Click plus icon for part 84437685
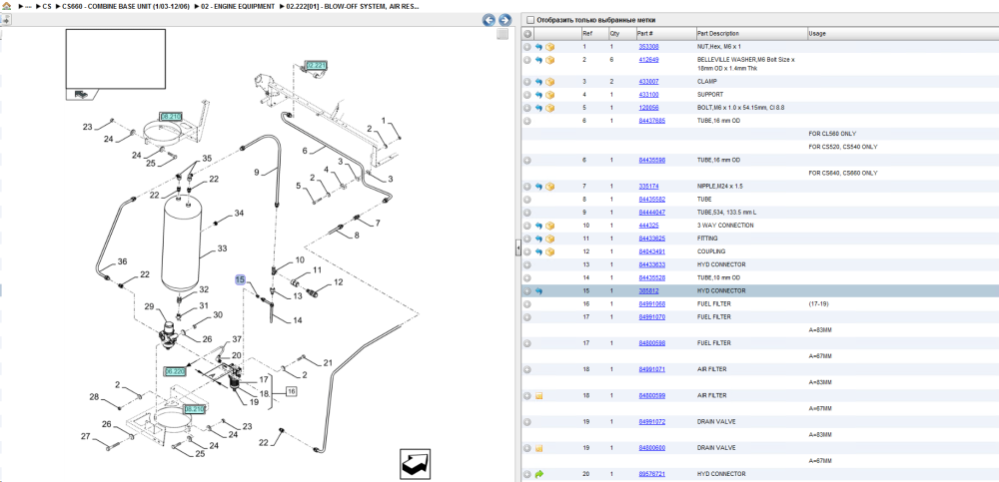This screenshot has height=482, width=999. pos(527,121)
